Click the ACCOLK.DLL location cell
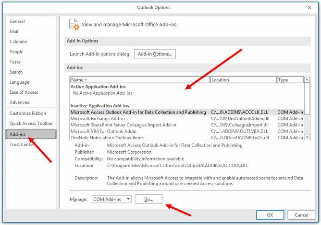321x225 pixels. [x=239, y=112]
